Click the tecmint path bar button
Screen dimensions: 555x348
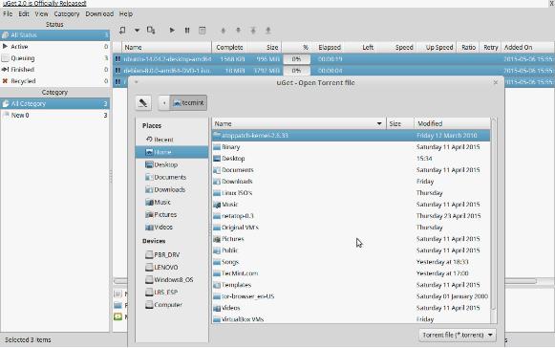[x=188, y=103]
